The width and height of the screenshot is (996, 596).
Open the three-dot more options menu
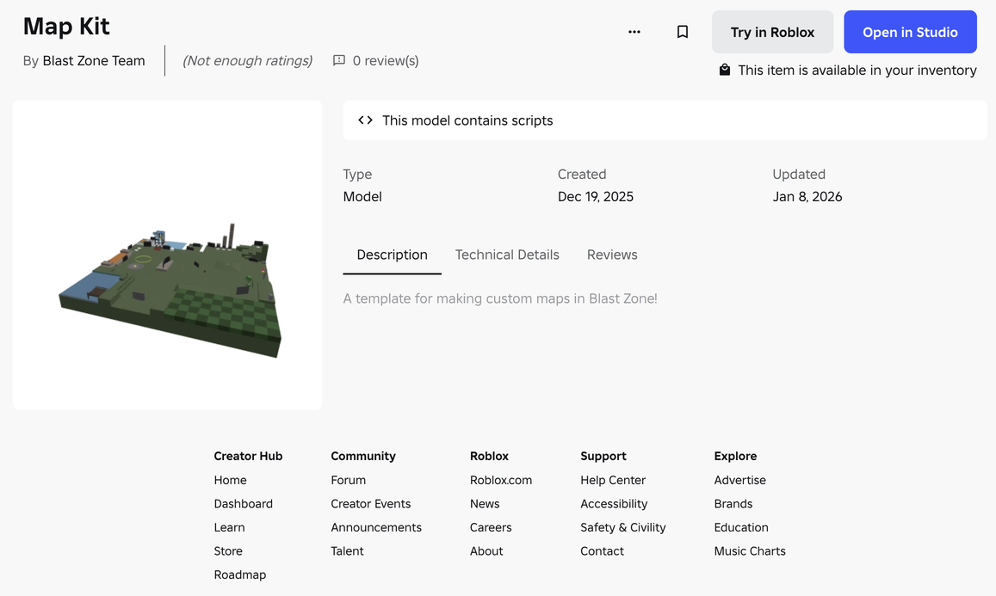(634, 32)
